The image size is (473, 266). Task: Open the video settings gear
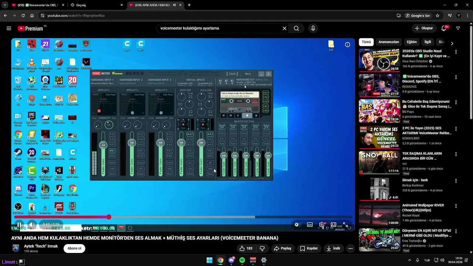(x=322, y=225)
